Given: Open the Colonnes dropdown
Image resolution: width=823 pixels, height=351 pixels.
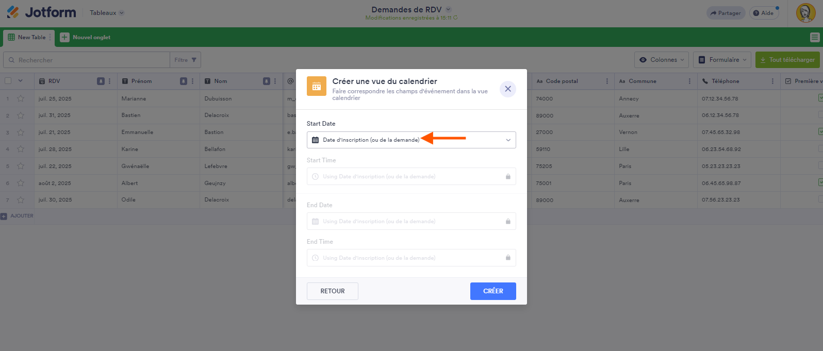Looking at the screenshot, I should (x=662, y=60).
